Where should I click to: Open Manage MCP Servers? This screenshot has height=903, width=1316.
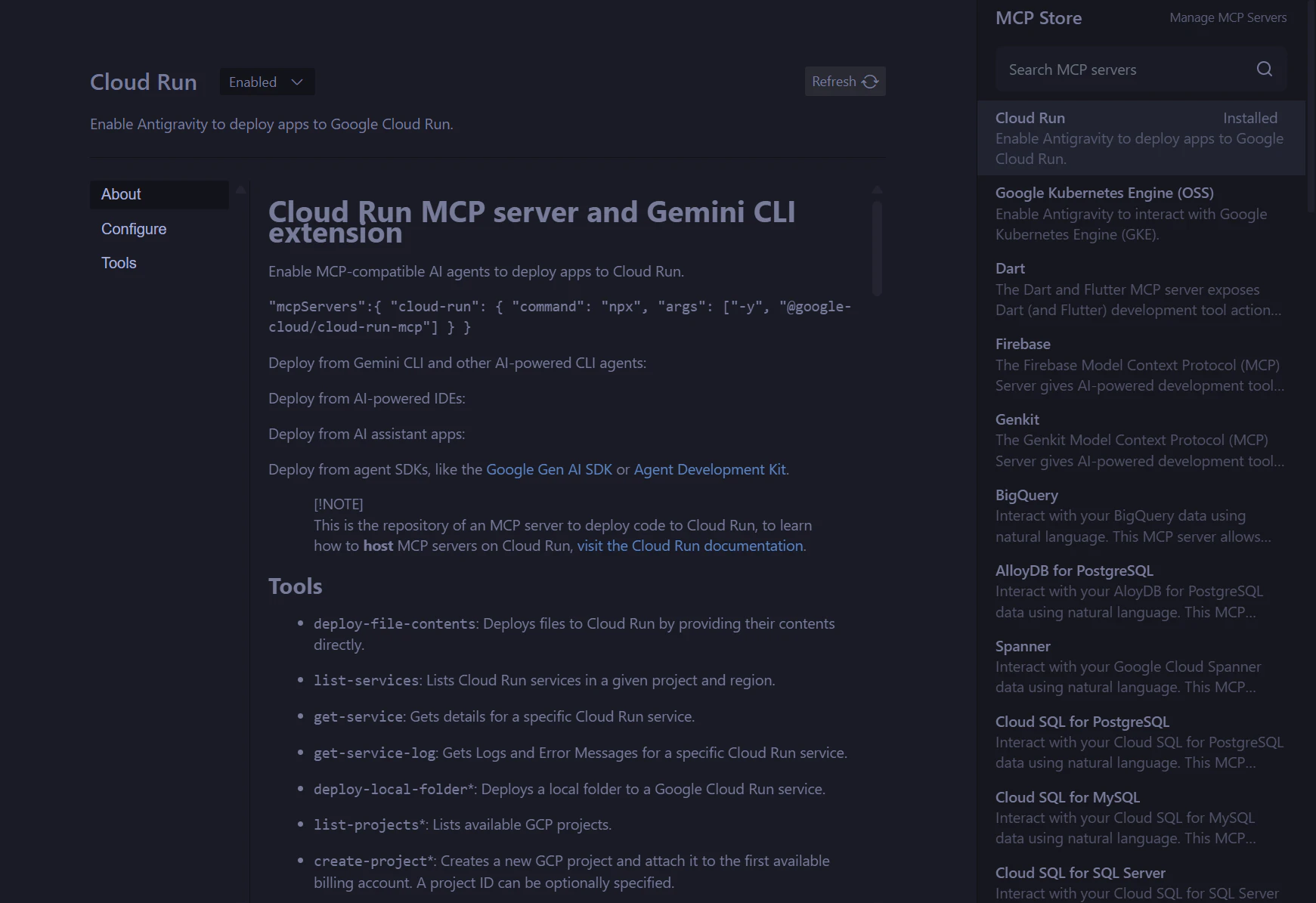click(x=1228, y=17)
